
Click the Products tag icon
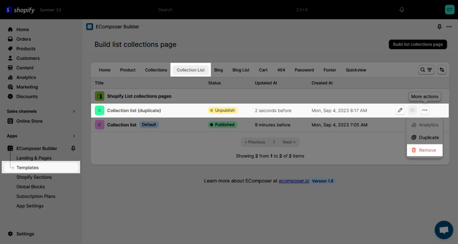coord(10,49)
